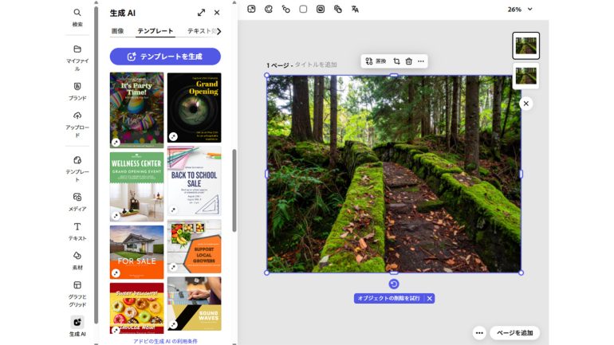Select the Support Local Growers template
This screenshot has width=614, height=345.
195,246
